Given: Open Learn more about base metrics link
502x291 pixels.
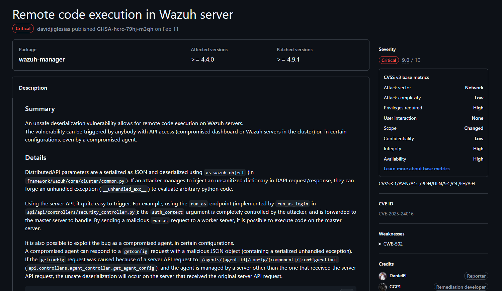Looking at the screenshot, I should tap(416, 169).
